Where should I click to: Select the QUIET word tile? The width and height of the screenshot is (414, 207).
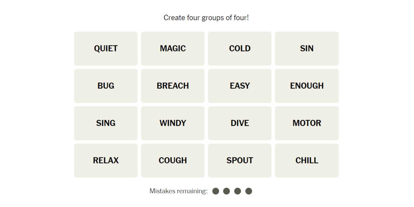pos(106,48)
